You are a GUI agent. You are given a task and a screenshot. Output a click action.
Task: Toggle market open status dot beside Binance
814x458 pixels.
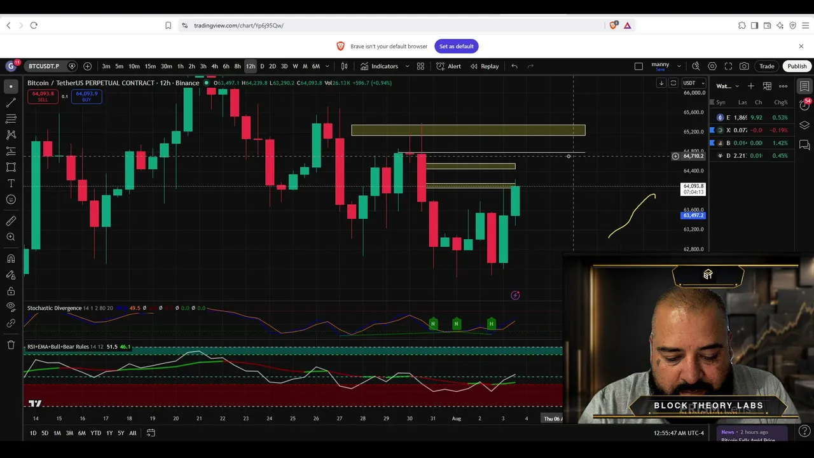click(206, 83)
